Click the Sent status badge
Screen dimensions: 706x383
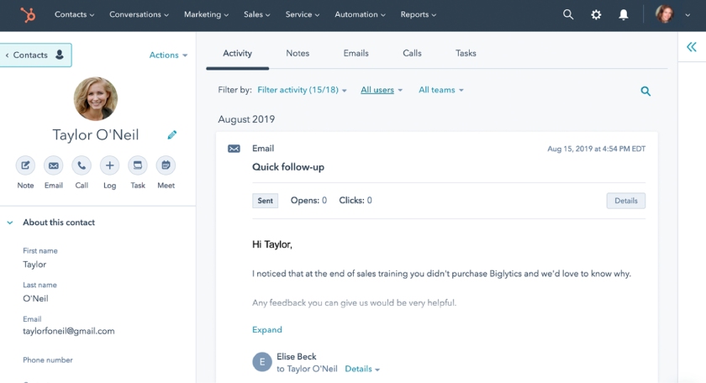point(266,201)
